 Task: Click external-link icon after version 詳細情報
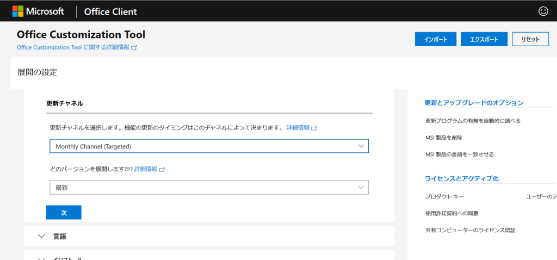coord(162,169)
